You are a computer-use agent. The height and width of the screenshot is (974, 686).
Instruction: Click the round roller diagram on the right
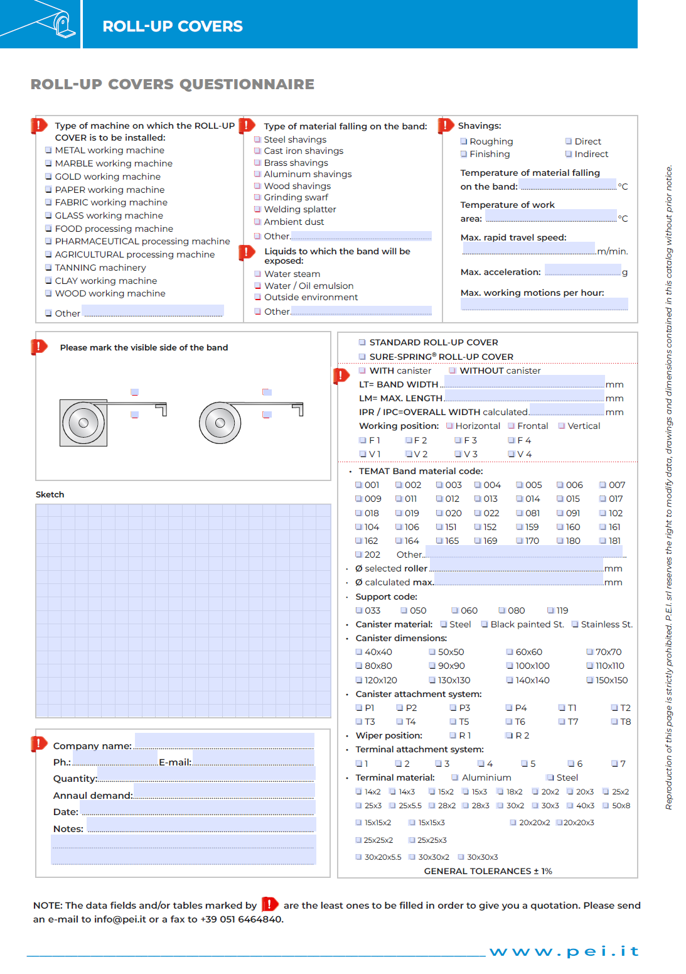[220, 423]
